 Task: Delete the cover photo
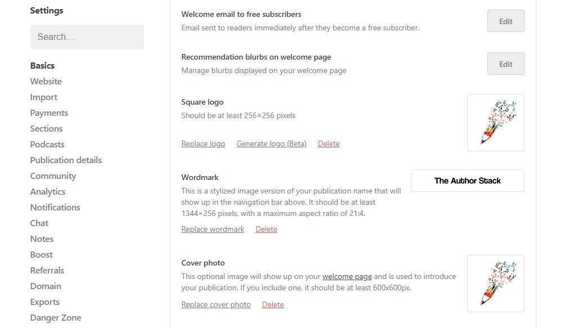click(273, 304)
